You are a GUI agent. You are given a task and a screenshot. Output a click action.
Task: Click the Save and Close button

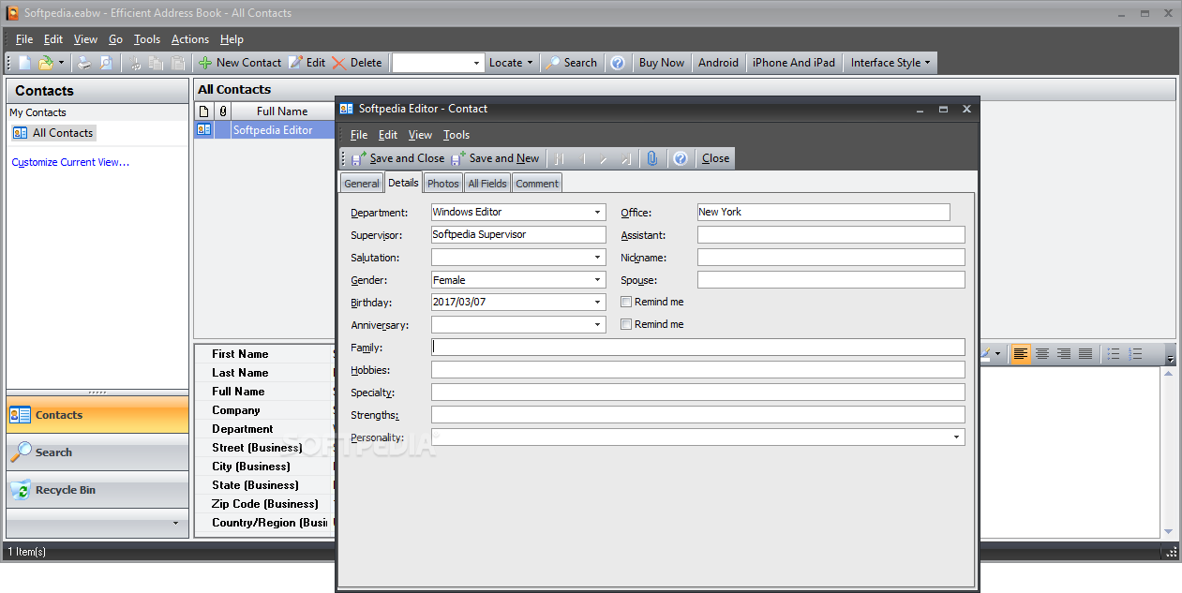coord(397,158)
